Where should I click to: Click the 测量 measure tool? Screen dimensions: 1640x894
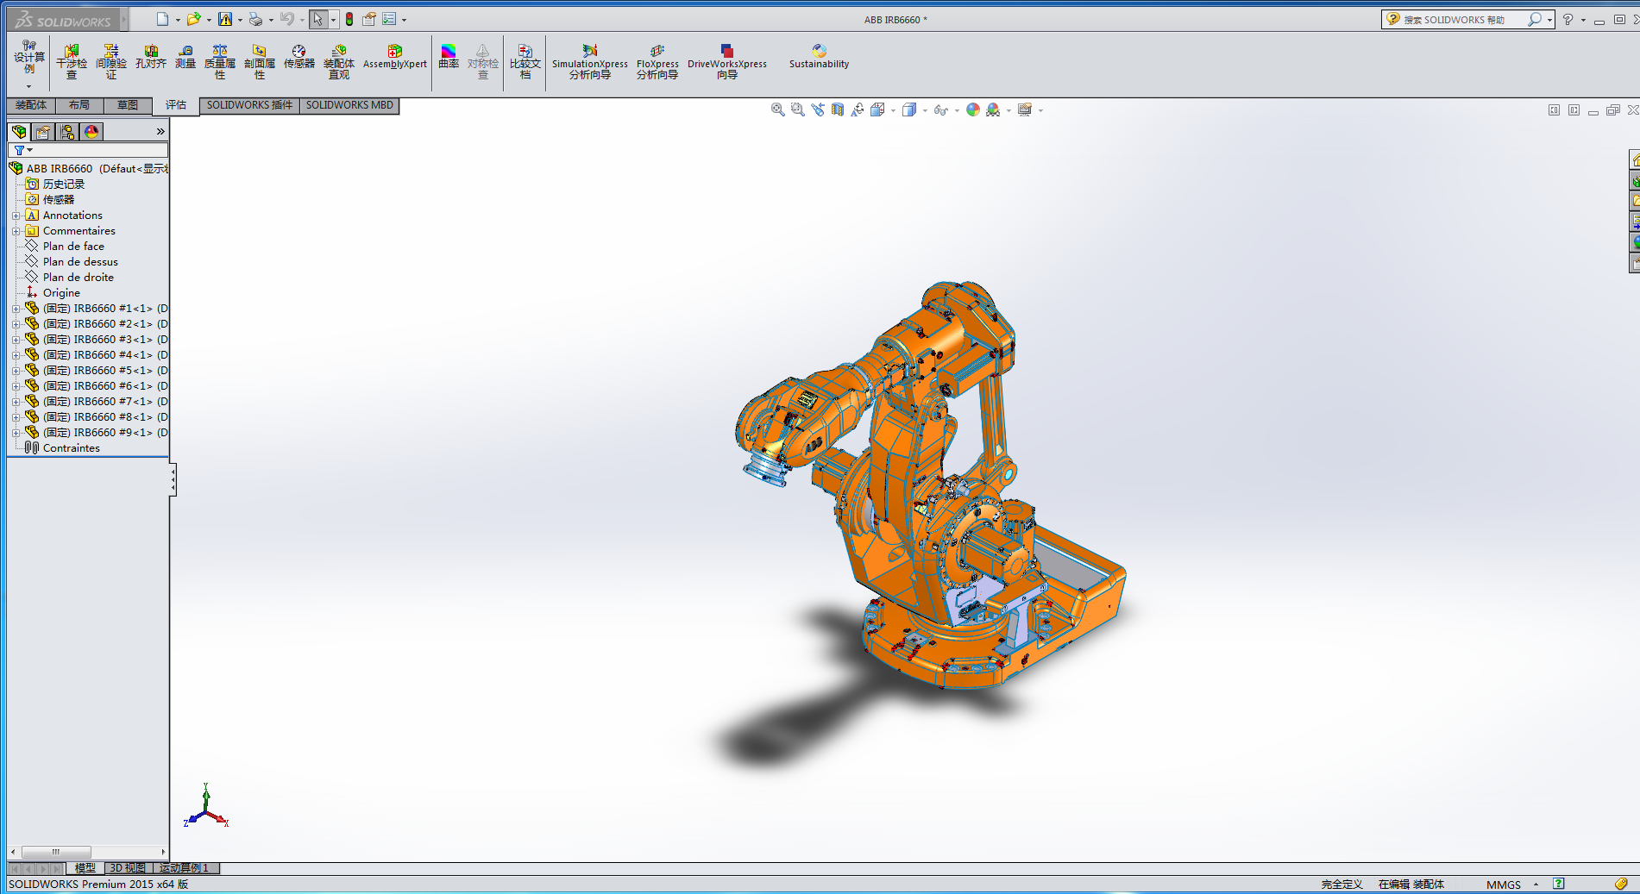click(x=185, y=58)
